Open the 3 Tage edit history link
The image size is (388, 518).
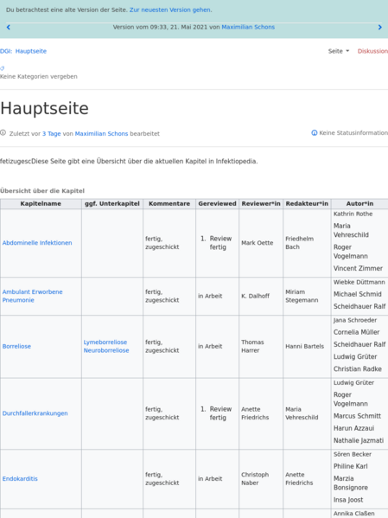point(52,134)
